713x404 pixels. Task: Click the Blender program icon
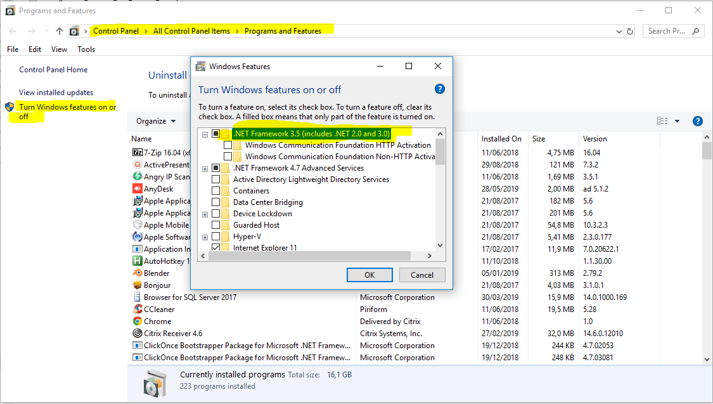pos(138,273)
